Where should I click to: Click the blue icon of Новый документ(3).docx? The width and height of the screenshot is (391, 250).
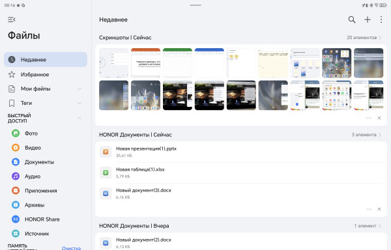106,193
